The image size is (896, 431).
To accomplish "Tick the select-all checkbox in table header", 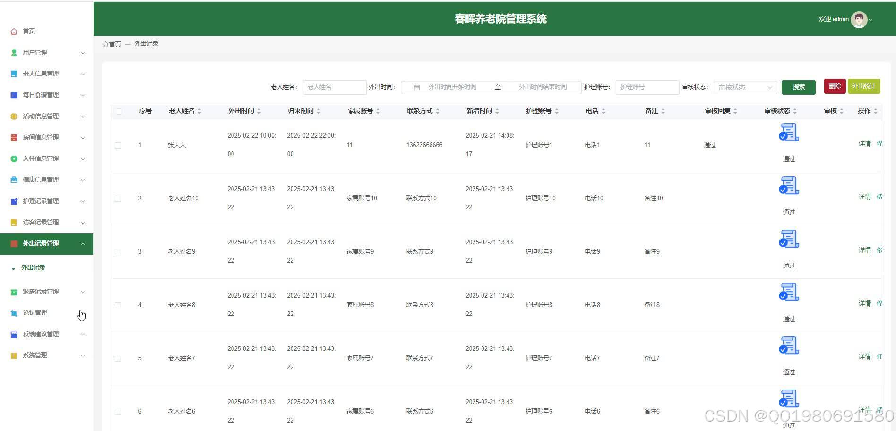I will [x=118, y=111].
